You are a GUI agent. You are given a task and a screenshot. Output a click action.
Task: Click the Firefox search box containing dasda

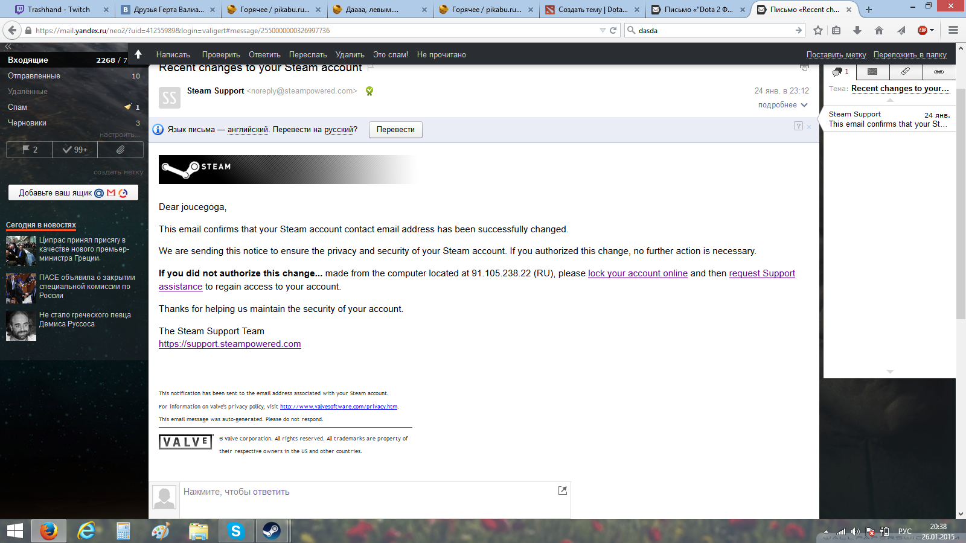(716, 30)
